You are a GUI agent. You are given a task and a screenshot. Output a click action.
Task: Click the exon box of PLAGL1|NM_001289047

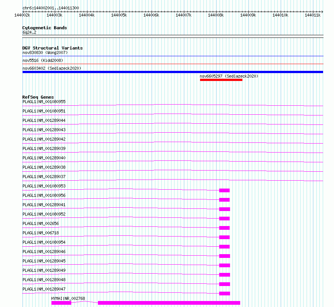[x=224, y=294]
